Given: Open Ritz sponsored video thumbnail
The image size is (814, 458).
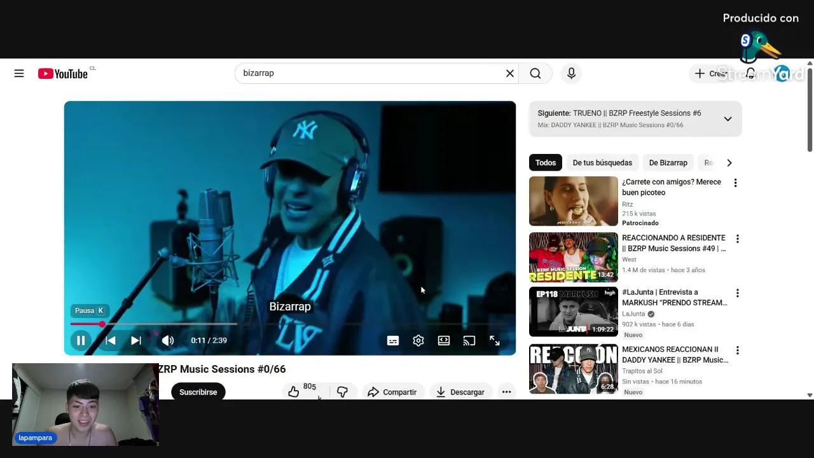Looking at the screenshot, I should pyautogui.click(x=574, y=201).
